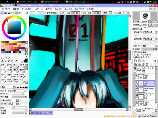Switch to the open canvas document tab
Image resolution: width=158 pixels, height=118 pixels.
[41, 113]
